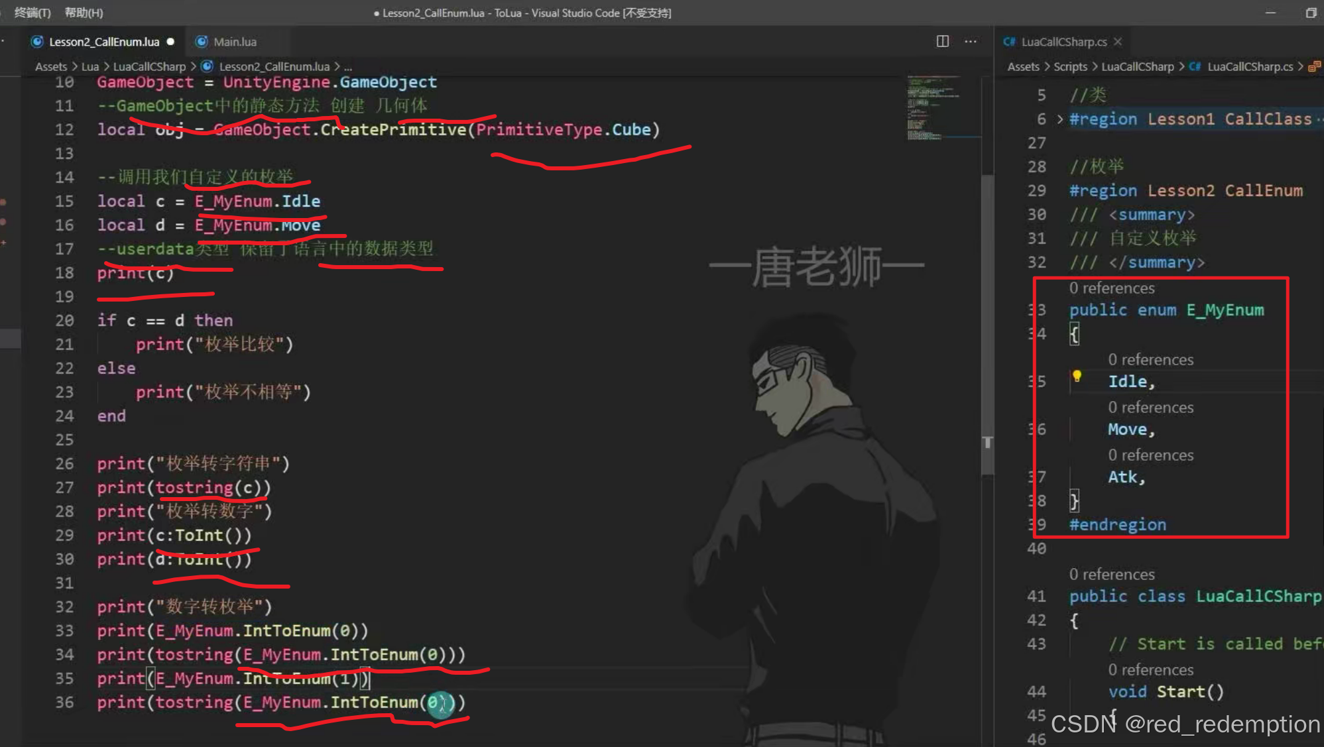Click 'Move,' enum member in right editor

click(1132, 430)
